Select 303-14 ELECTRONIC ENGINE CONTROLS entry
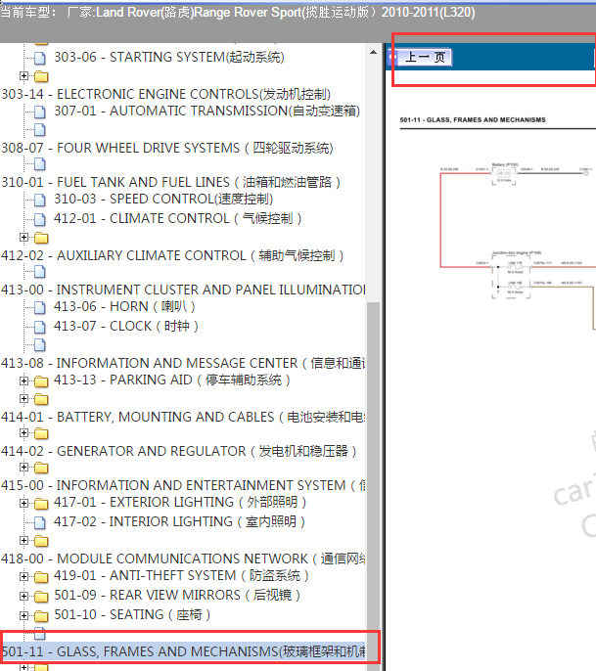The height and width of the screenshot is (671, 596). pos(165,94)
